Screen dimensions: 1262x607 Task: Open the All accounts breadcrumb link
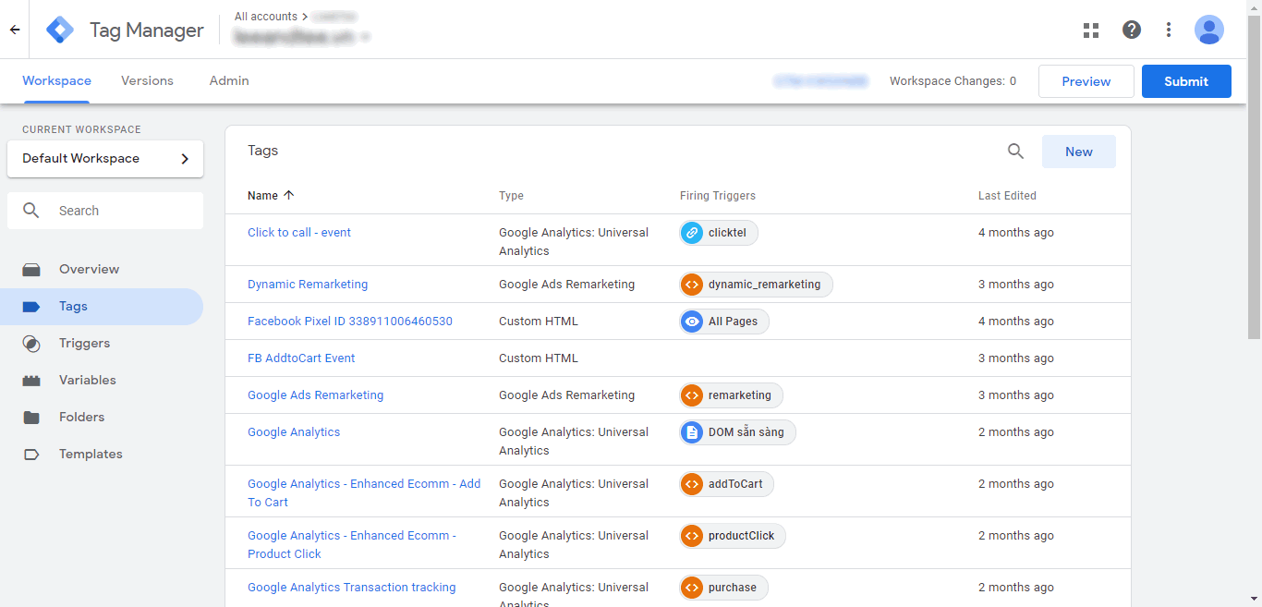coord(266,17)
